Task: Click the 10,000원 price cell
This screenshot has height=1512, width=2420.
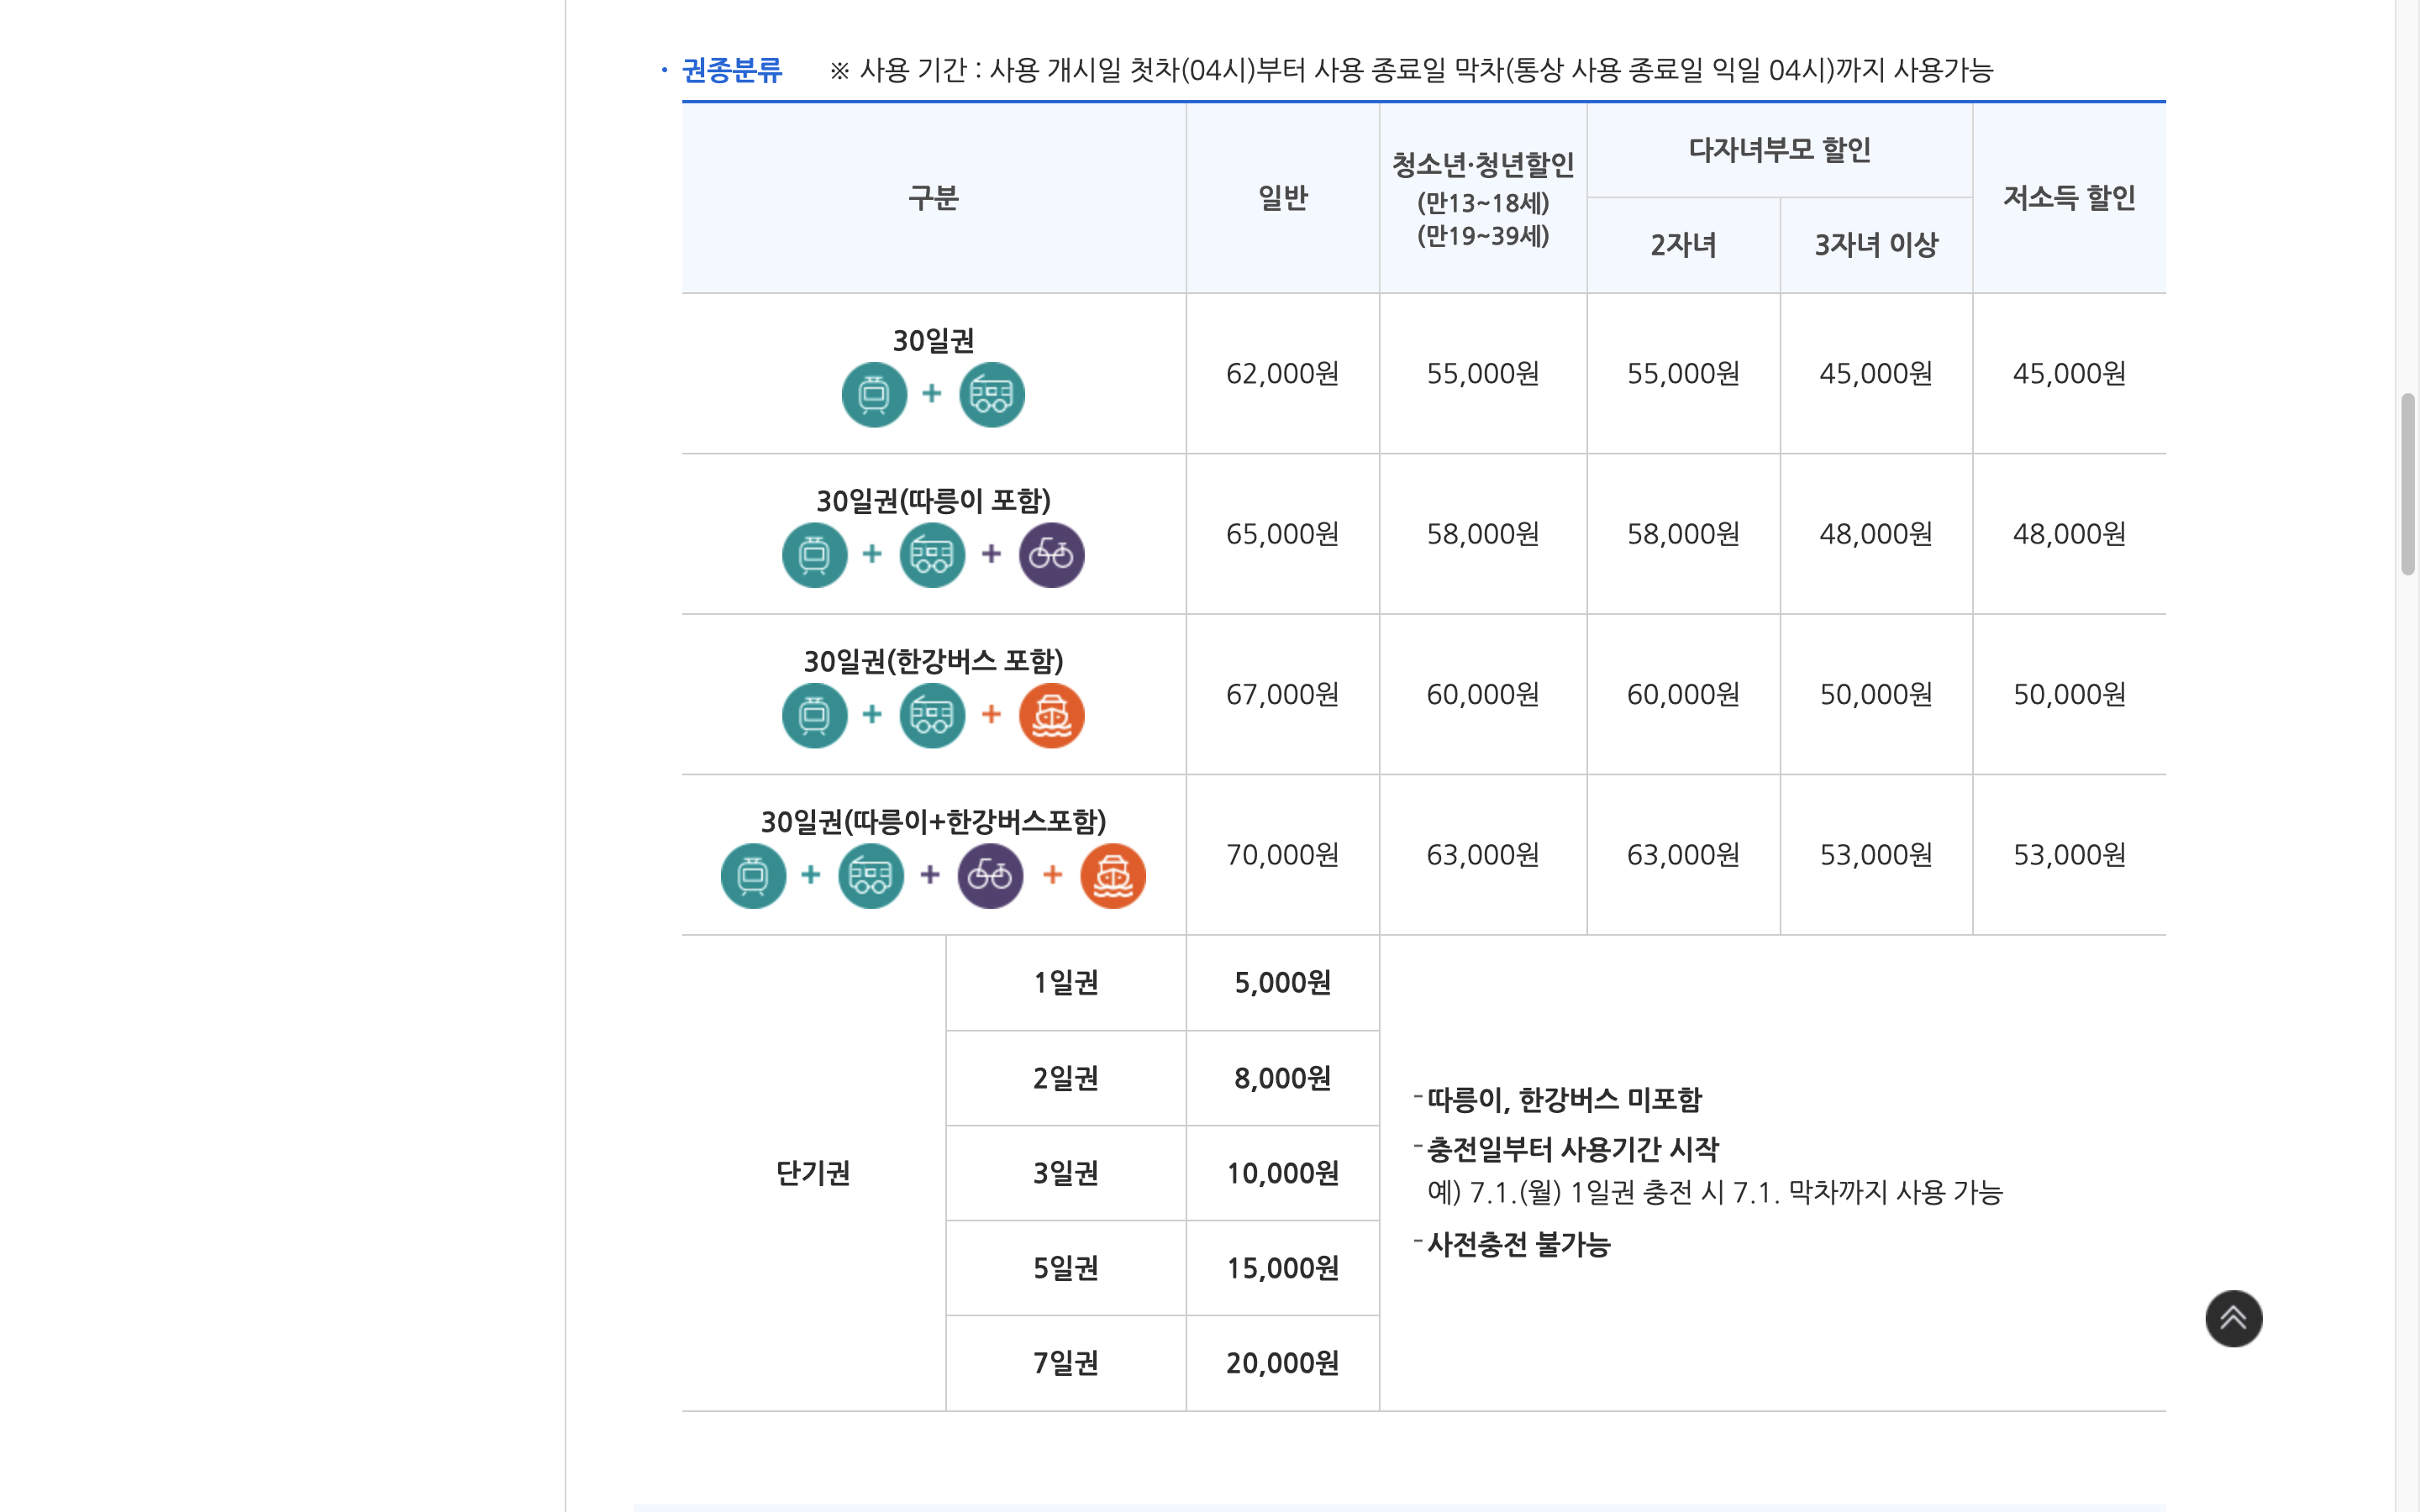Action: pyautogui.click(x=1282, y=1173)
